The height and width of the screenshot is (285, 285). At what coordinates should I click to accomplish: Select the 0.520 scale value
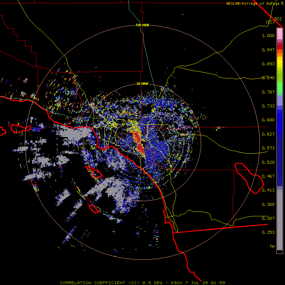268,162
